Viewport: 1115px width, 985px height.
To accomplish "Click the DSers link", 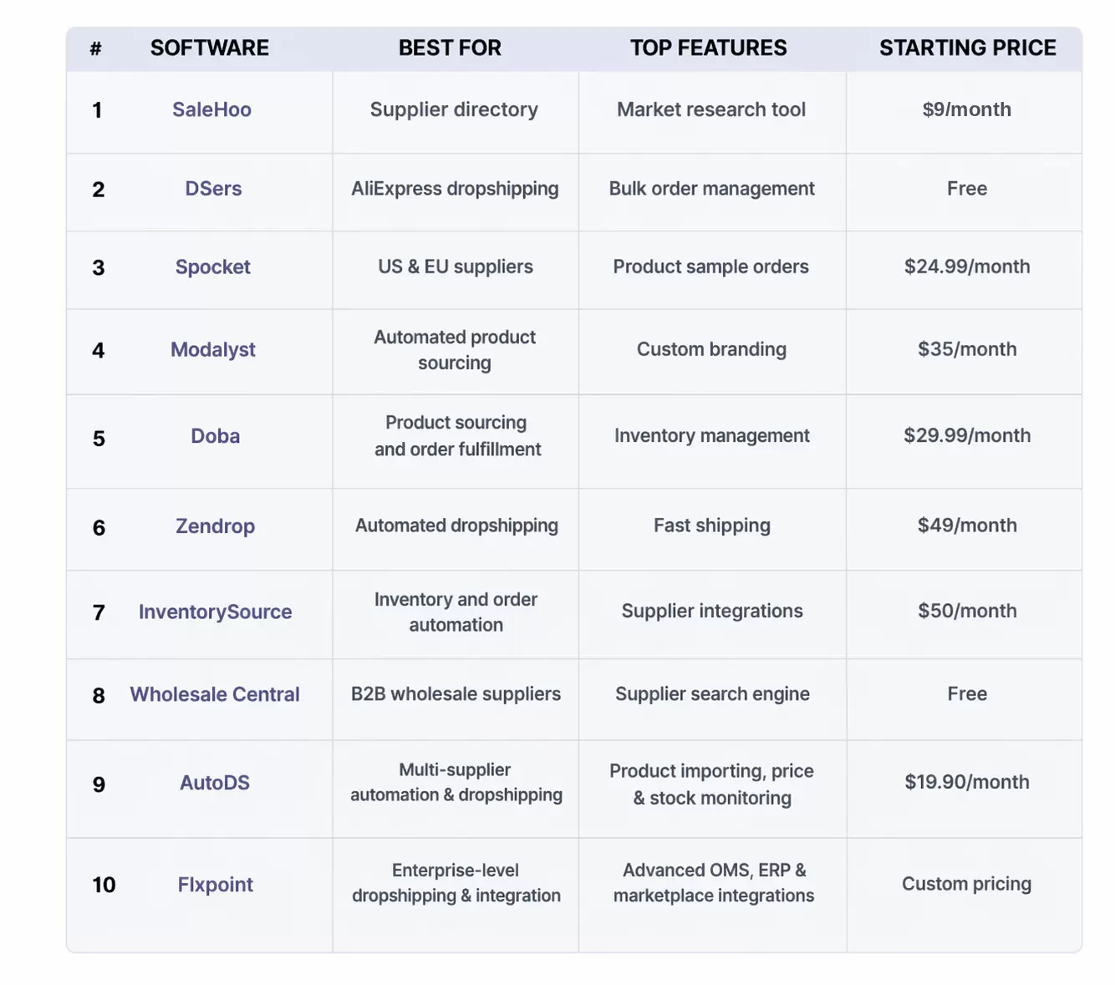I will [213, 189].
